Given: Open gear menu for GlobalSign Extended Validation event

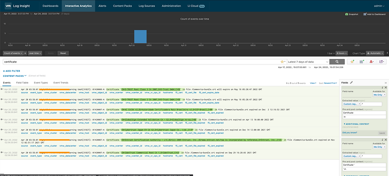Looking at the screenshot, I should point(2,119).
